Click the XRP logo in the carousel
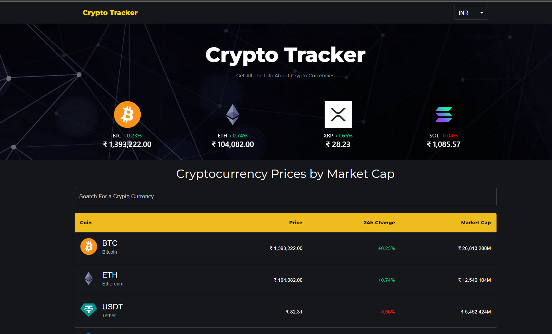This screenshot has width=552, height=334. (338, 115)
